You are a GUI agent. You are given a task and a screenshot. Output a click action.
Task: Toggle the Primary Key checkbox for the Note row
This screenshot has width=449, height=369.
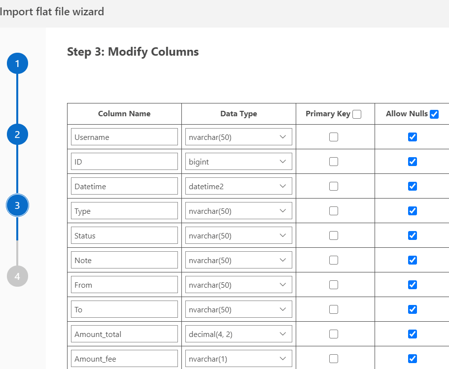[x=334, y=260]
